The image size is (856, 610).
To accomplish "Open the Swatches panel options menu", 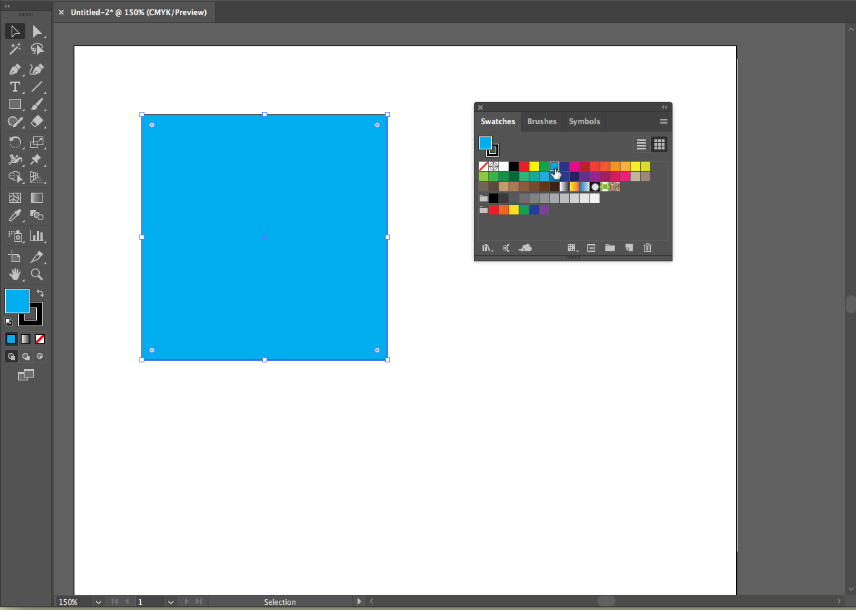I will [x=663, y=121].
